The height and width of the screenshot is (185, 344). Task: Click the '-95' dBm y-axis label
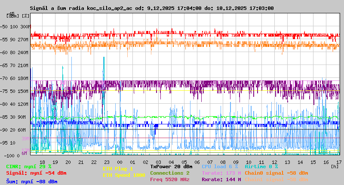(4, 143)
